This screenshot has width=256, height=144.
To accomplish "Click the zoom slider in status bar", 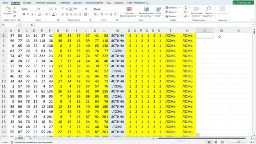I will click(x=239, y=142).
